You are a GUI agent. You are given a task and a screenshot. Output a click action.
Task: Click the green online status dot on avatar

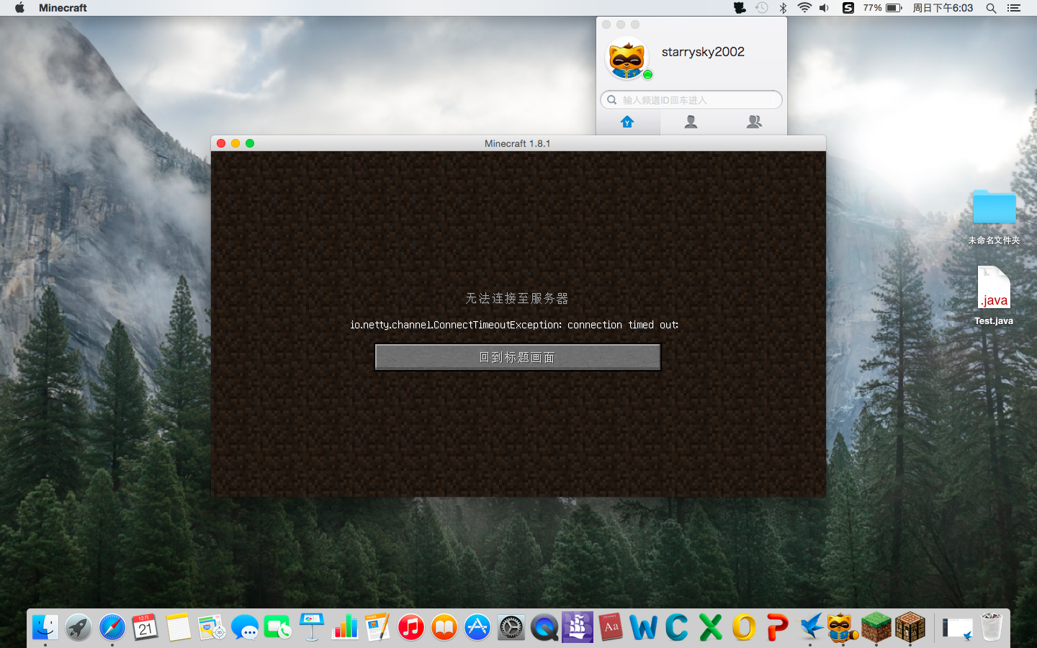(x=647, y=75)
